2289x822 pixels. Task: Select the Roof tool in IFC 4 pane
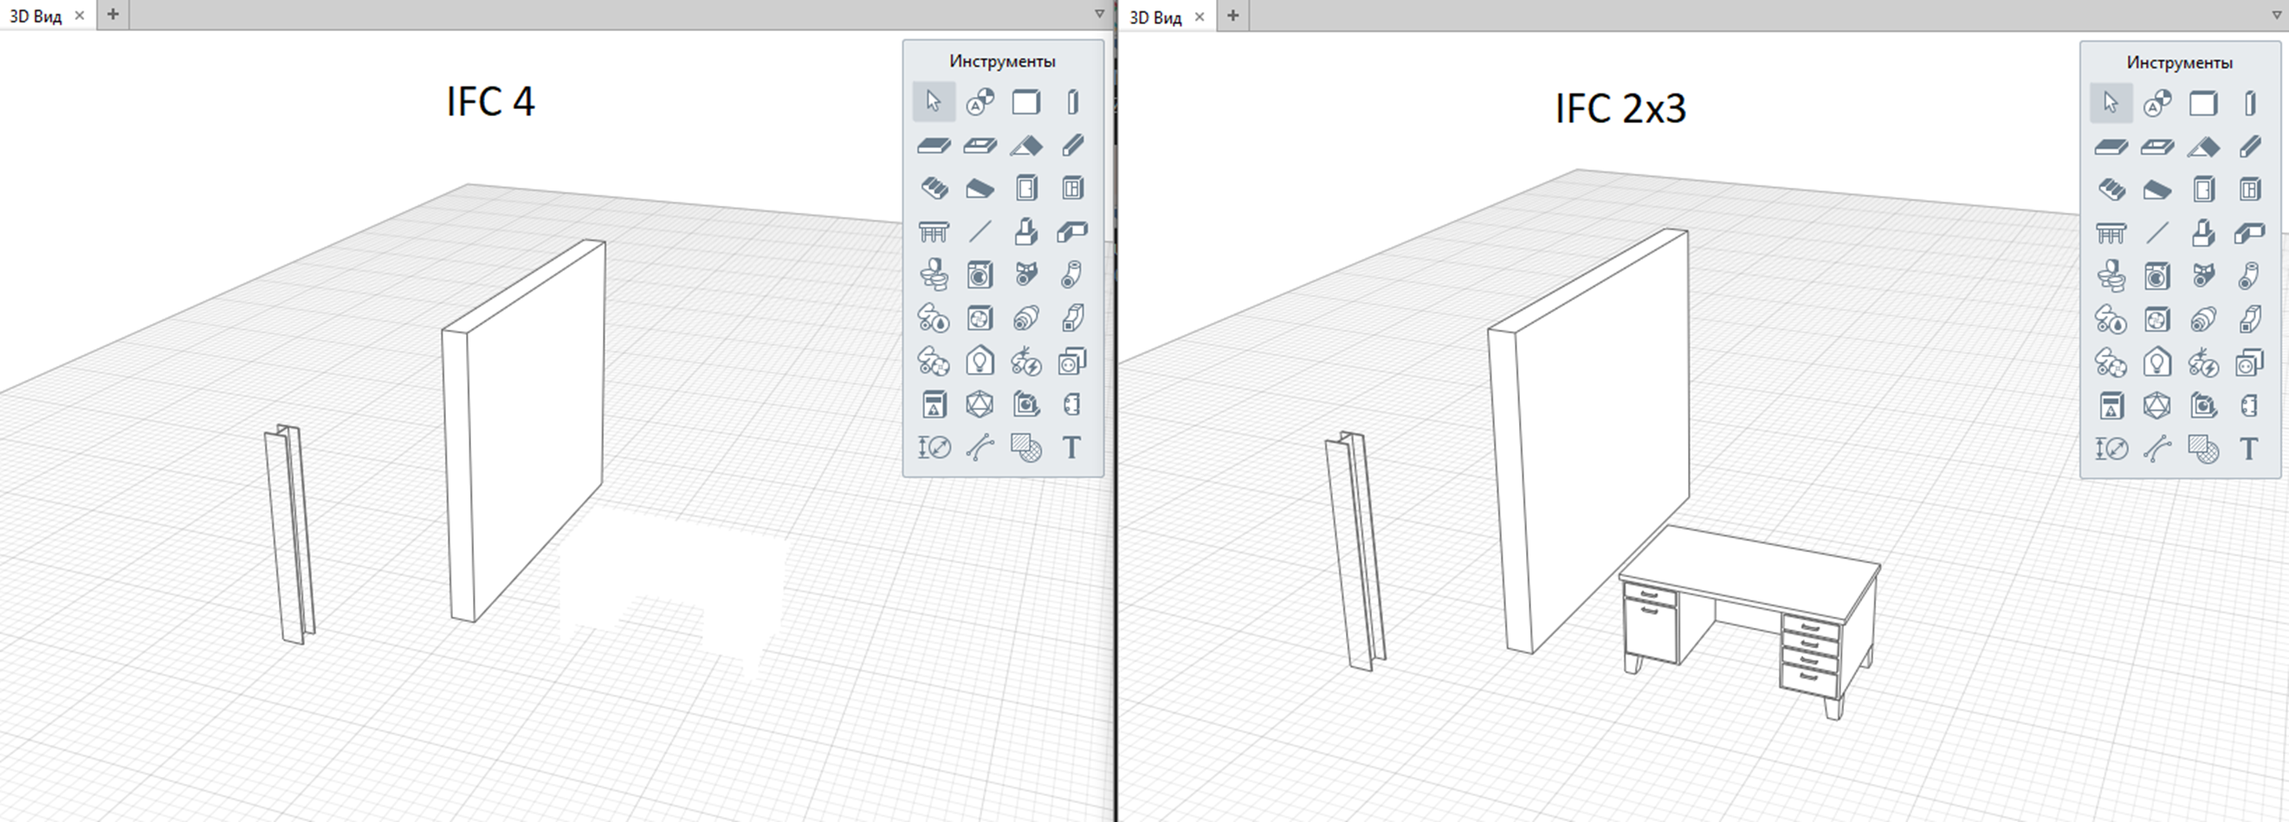click(1025, 145)
